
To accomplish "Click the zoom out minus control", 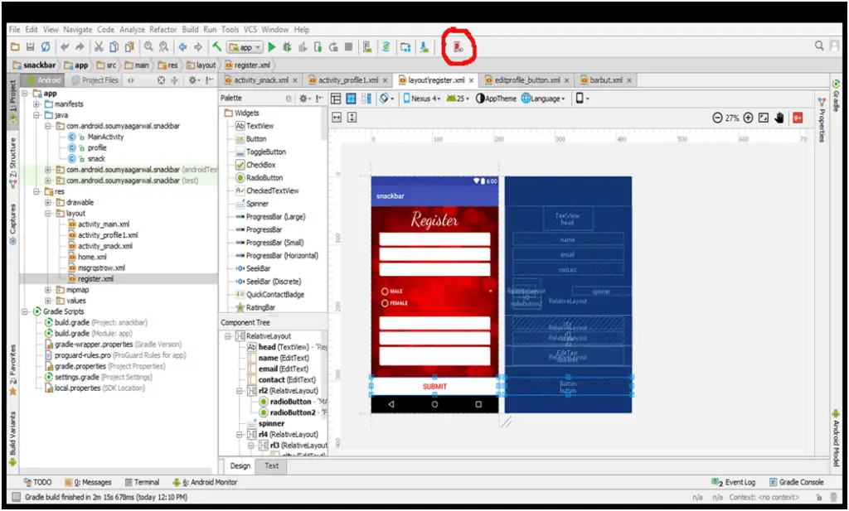I will (x=718, y=118).
